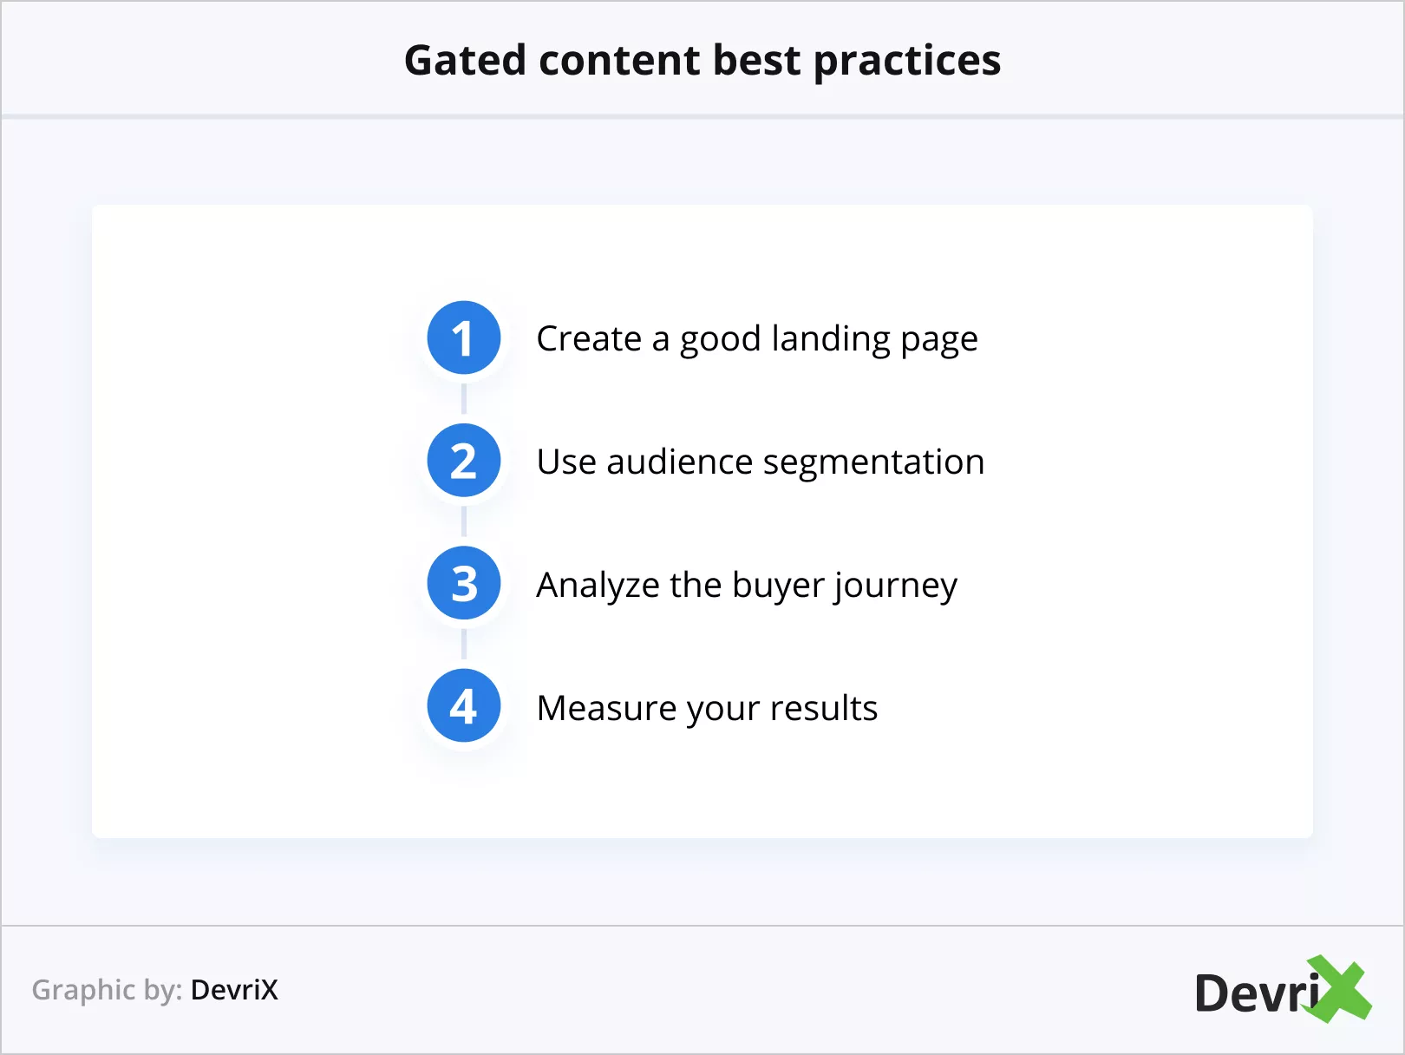Select the blue number 4 badge
Screen dimensions: 1405x1055
click(464, 706)
